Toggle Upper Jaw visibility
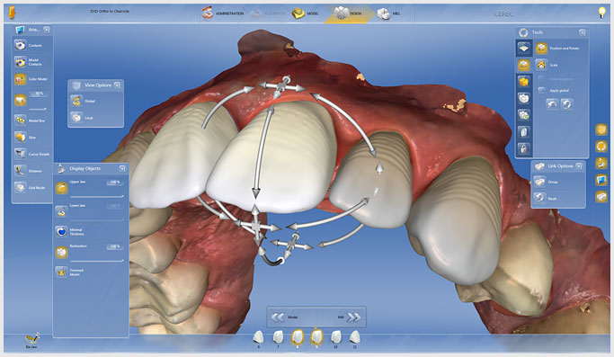614x357 pixels. click(x=61, y=188)
